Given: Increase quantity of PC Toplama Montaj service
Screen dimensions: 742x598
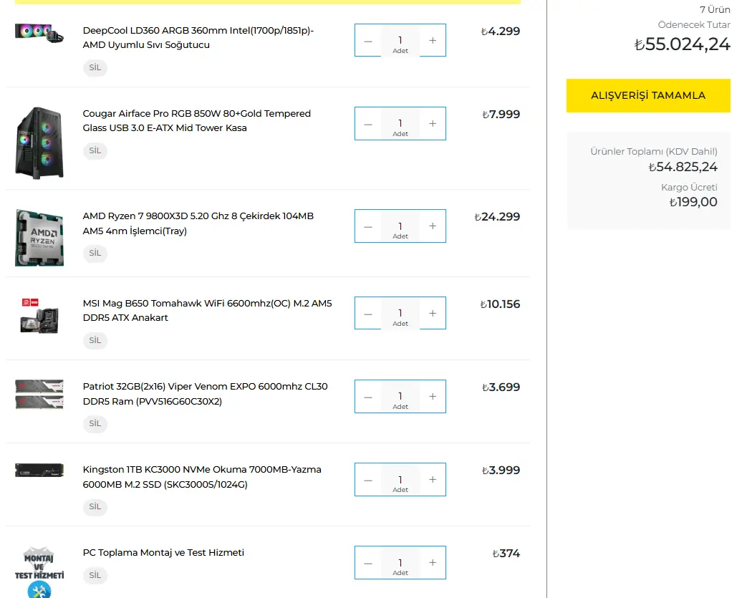Looking at the screenshot, I should 433,562.
